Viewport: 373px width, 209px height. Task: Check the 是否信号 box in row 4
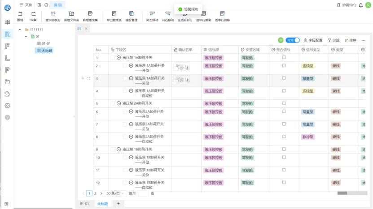click(284, 90)
